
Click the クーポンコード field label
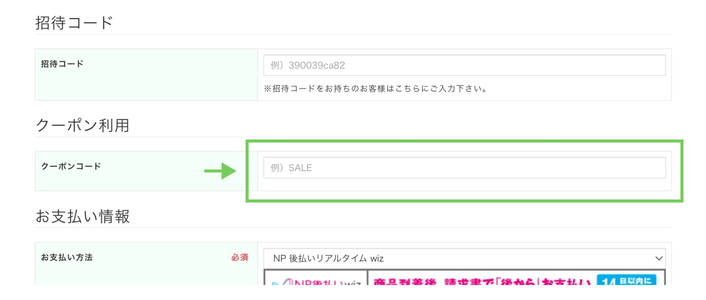(71, 166)
